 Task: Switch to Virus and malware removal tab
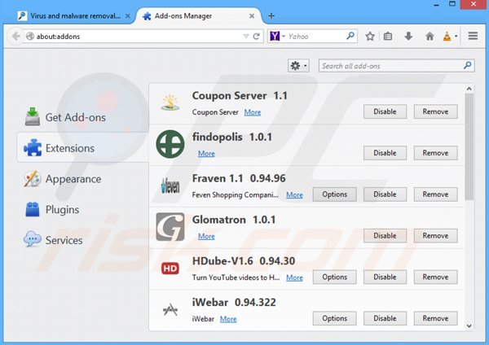point(73,16)
